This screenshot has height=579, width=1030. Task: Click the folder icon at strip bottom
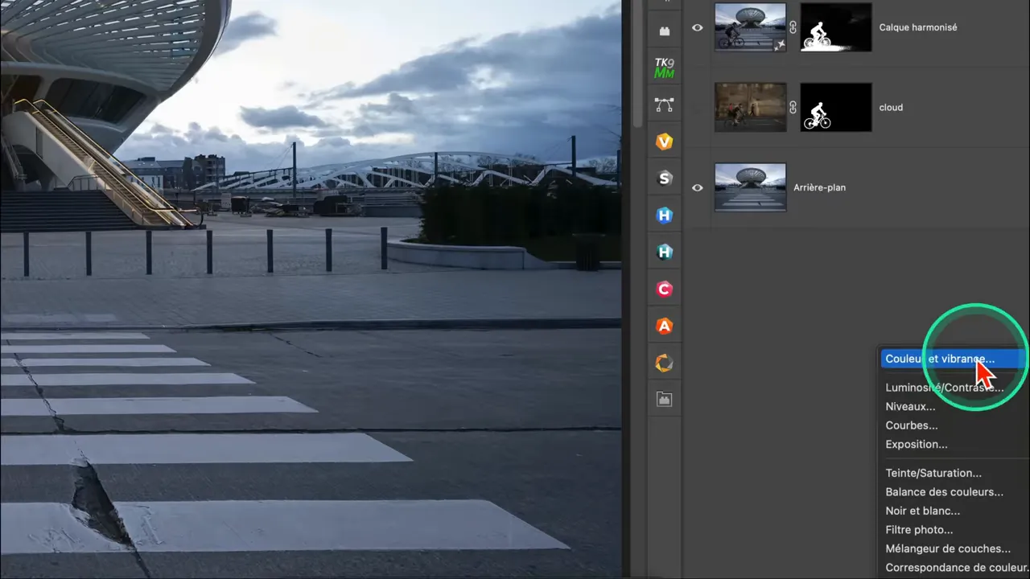click(x=664, y=399)
